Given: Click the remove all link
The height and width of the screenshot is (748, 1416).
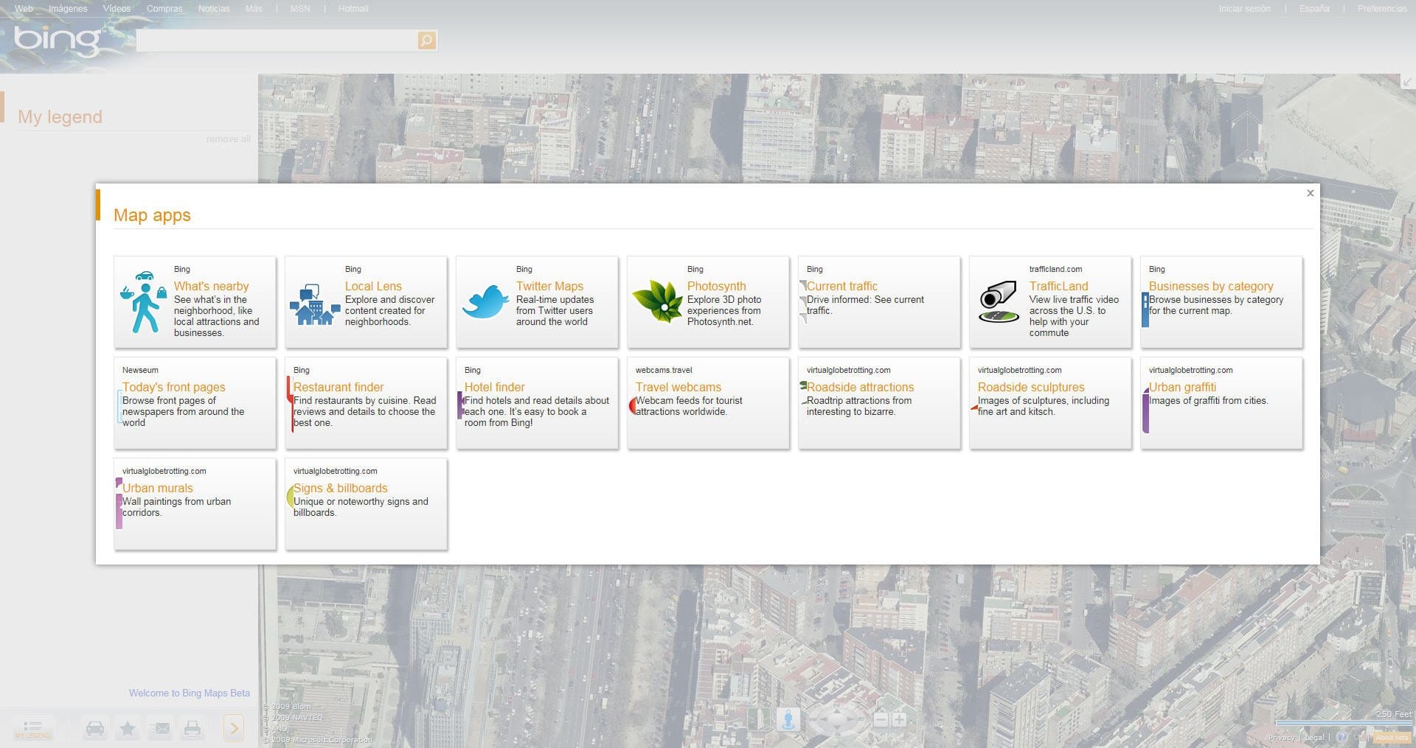Looking at the screenshot, I should [x=229, y=139].
